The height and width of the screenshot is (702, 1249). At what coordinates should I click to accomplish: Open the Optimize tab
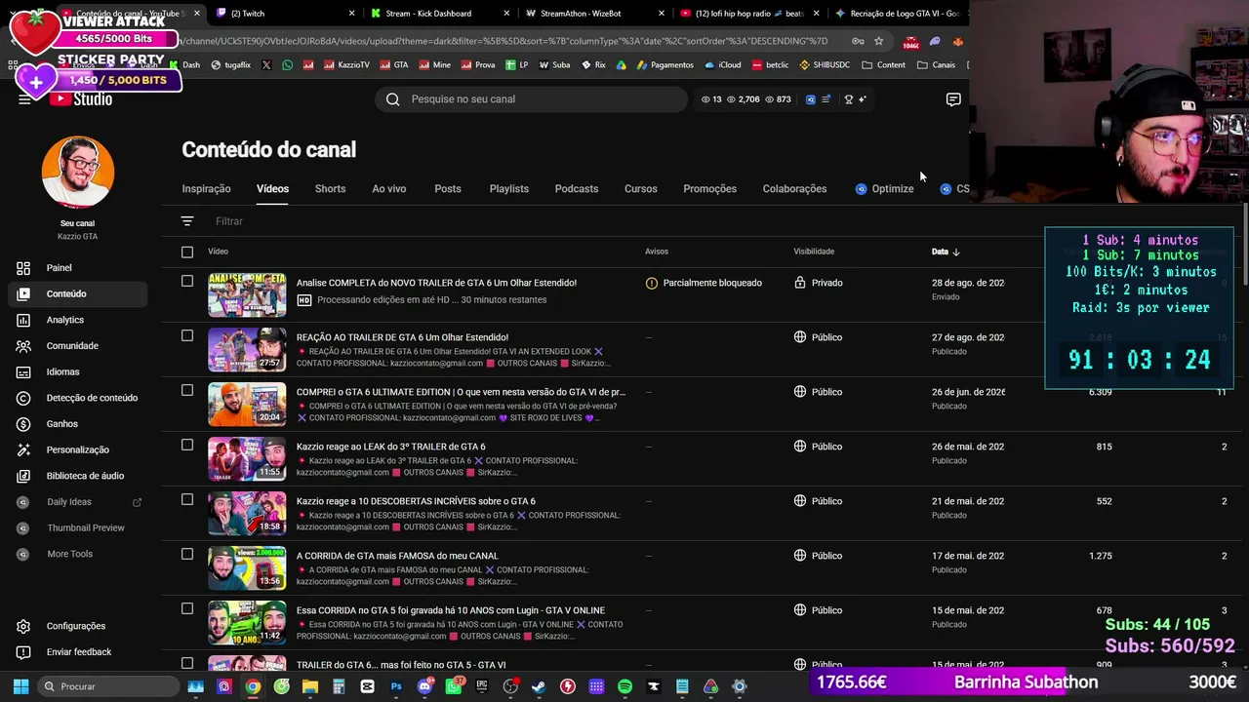tap(884, 189)
